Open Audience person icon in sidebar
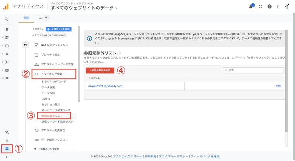This screenshot has width=295, height=161. (x=7, y=54)
